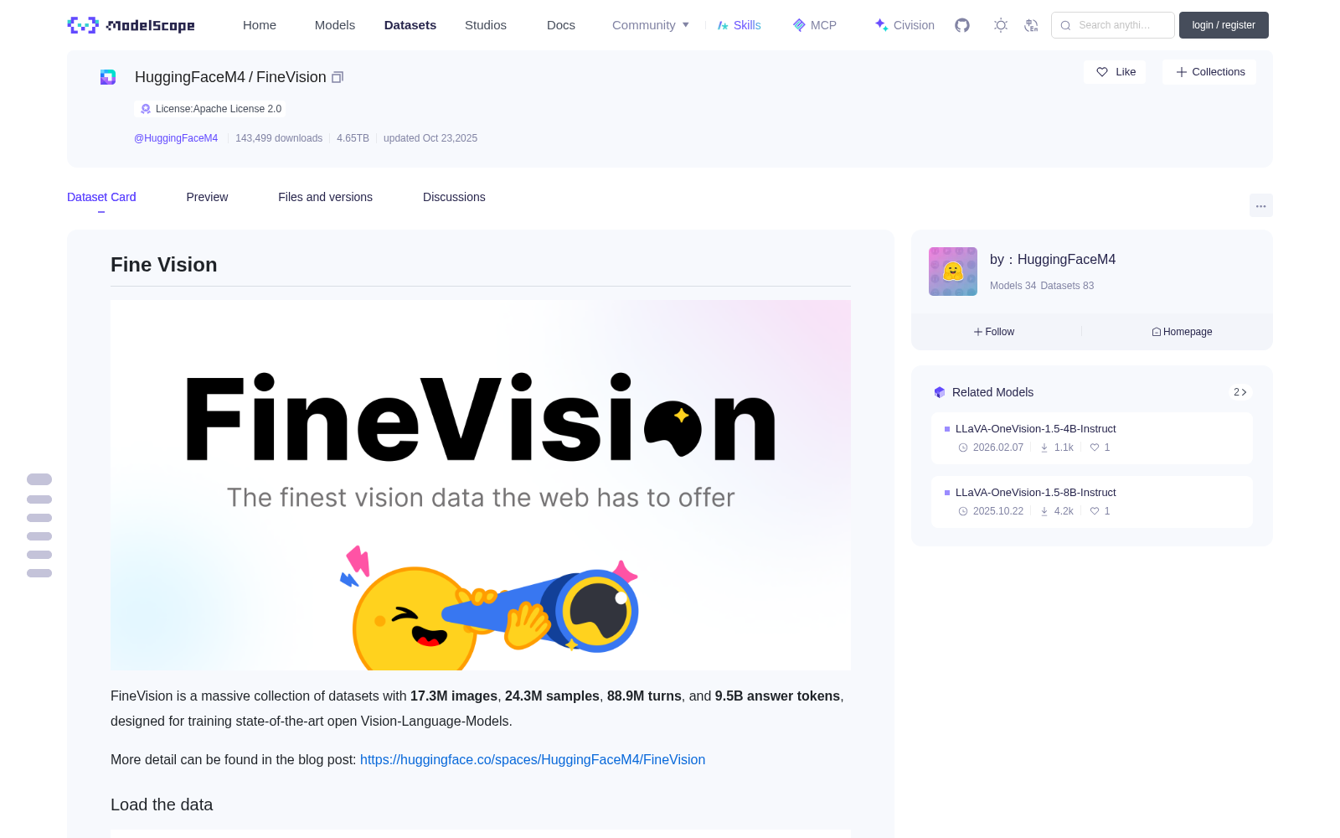Open the Datasets nav item

pos(410,25)
